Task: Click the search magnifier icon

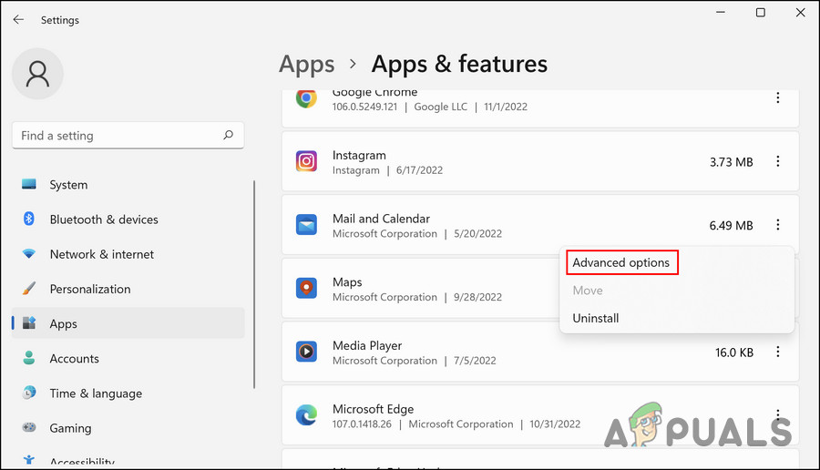Action: tap(228, 135)
